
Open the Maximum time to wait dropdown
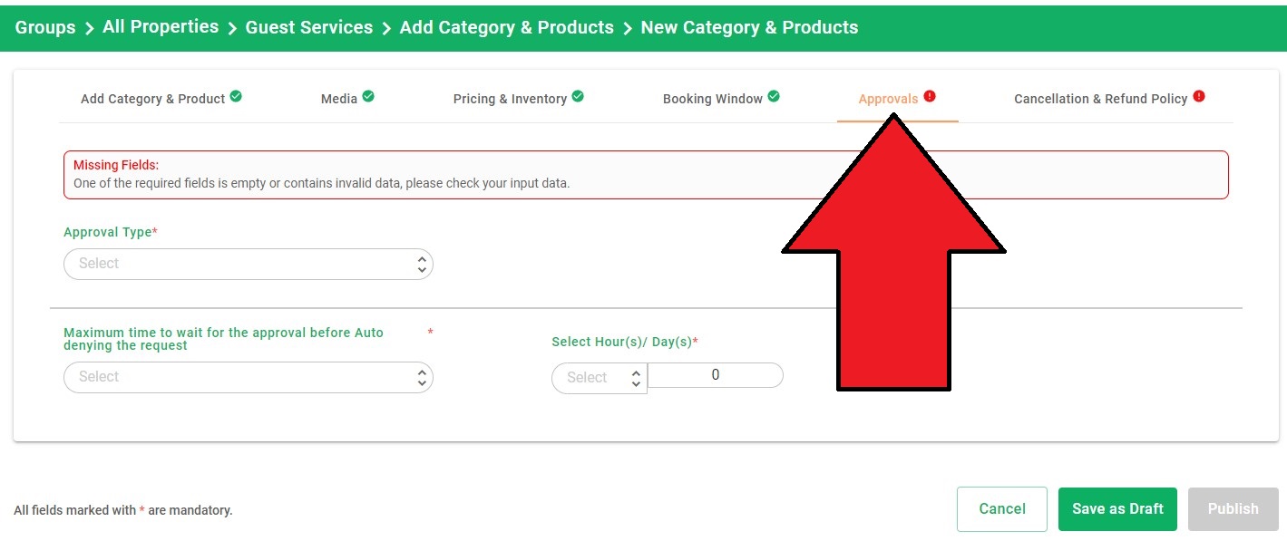[249, 377]
